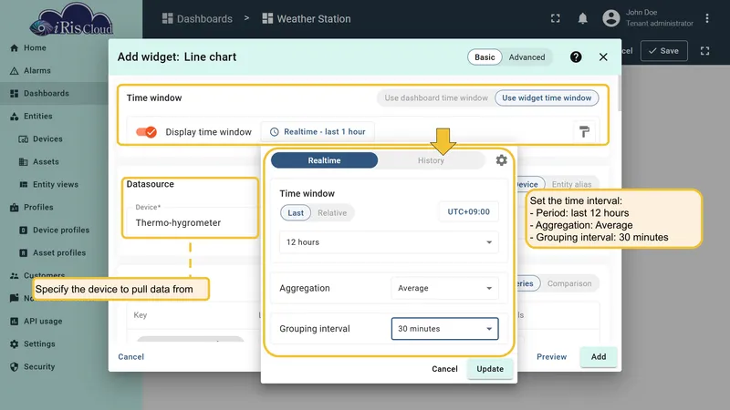730x410 pixels.
Task: Select the Relative time window option
Action: pyautogui.click(x=332, y=213)
